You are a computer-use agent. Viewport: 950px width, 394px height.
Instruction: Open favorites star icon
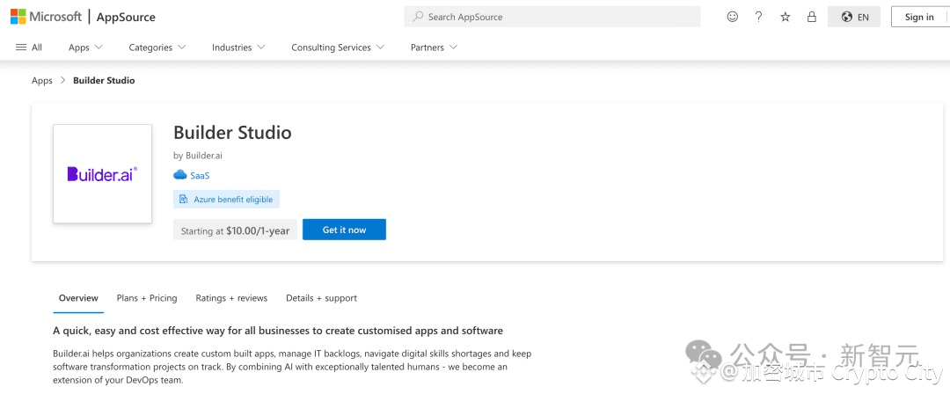(x=786, y=17)
